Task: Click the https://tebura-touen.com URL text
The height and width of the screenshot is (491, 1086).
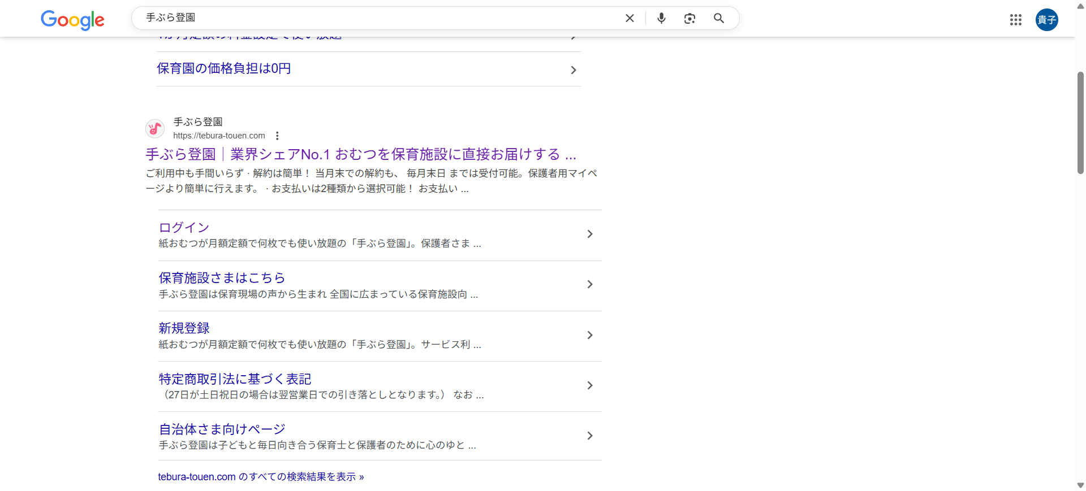Action: [219, 136]
